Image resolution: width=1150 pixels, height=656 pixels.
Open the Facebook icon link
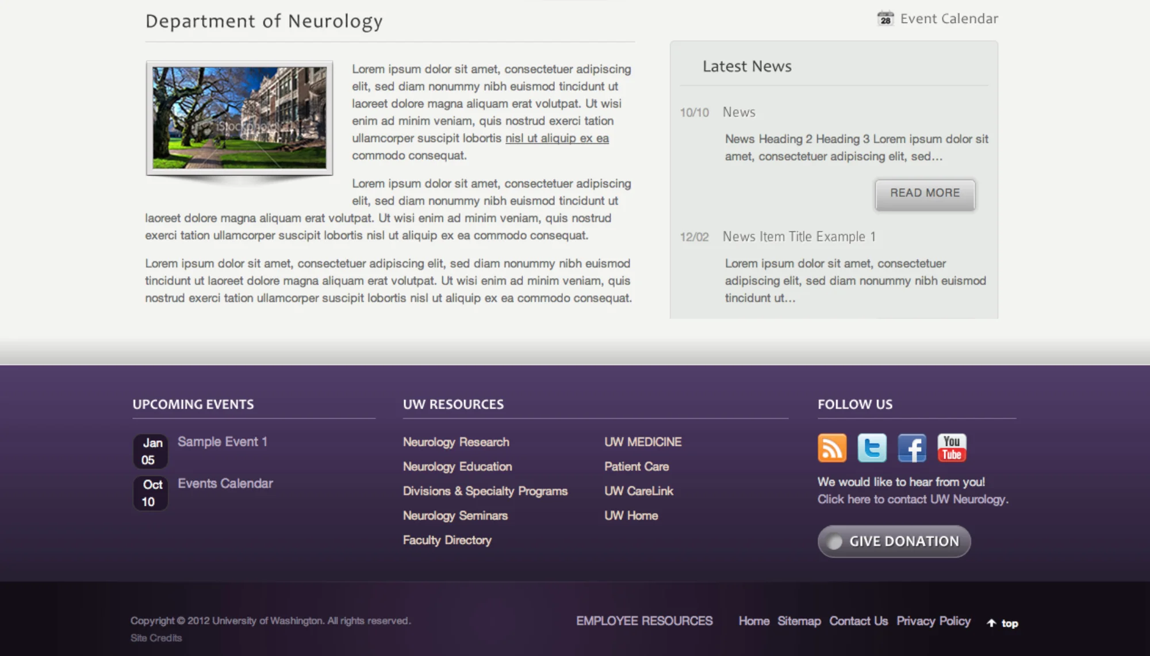(912, 448)
